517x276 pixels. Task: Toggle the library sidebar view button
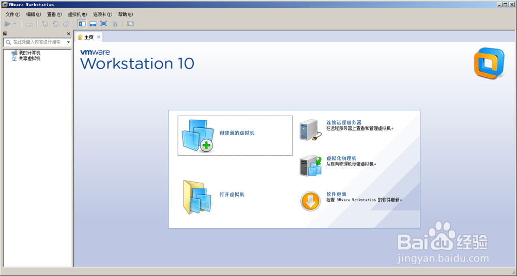(82, 24)
